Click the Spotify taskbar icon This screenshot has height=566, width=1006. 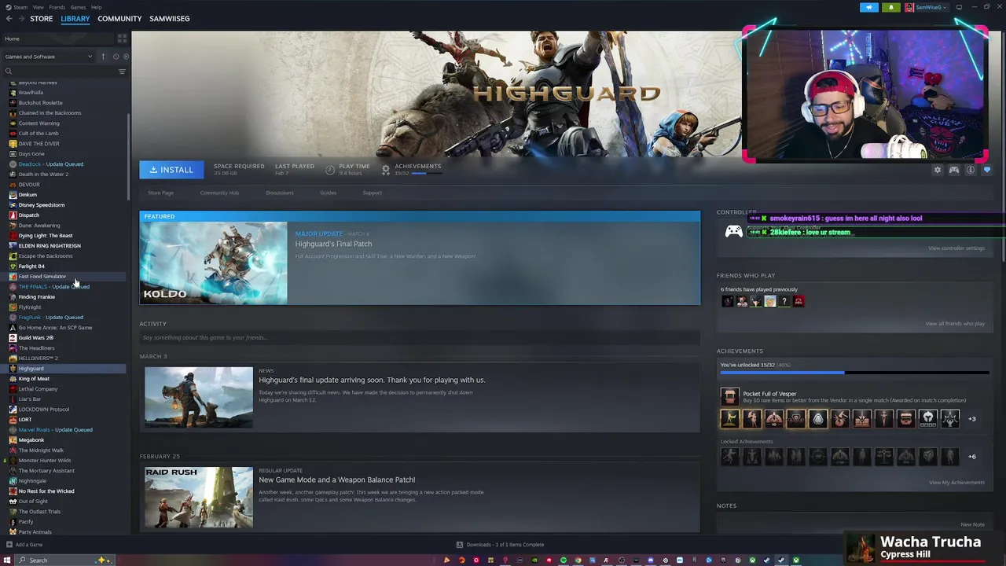pyautogui.click(x=564, y=560)
